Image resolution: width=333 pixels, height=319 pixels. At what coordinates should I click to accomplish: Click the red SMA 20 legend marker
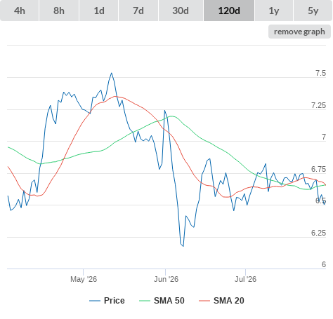204,301
